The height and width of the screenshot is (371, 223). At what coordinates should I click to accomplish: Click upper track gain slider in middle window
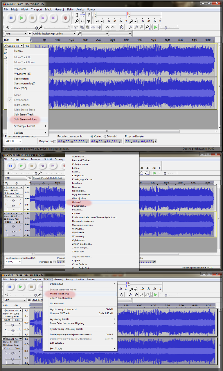(13, 200)
